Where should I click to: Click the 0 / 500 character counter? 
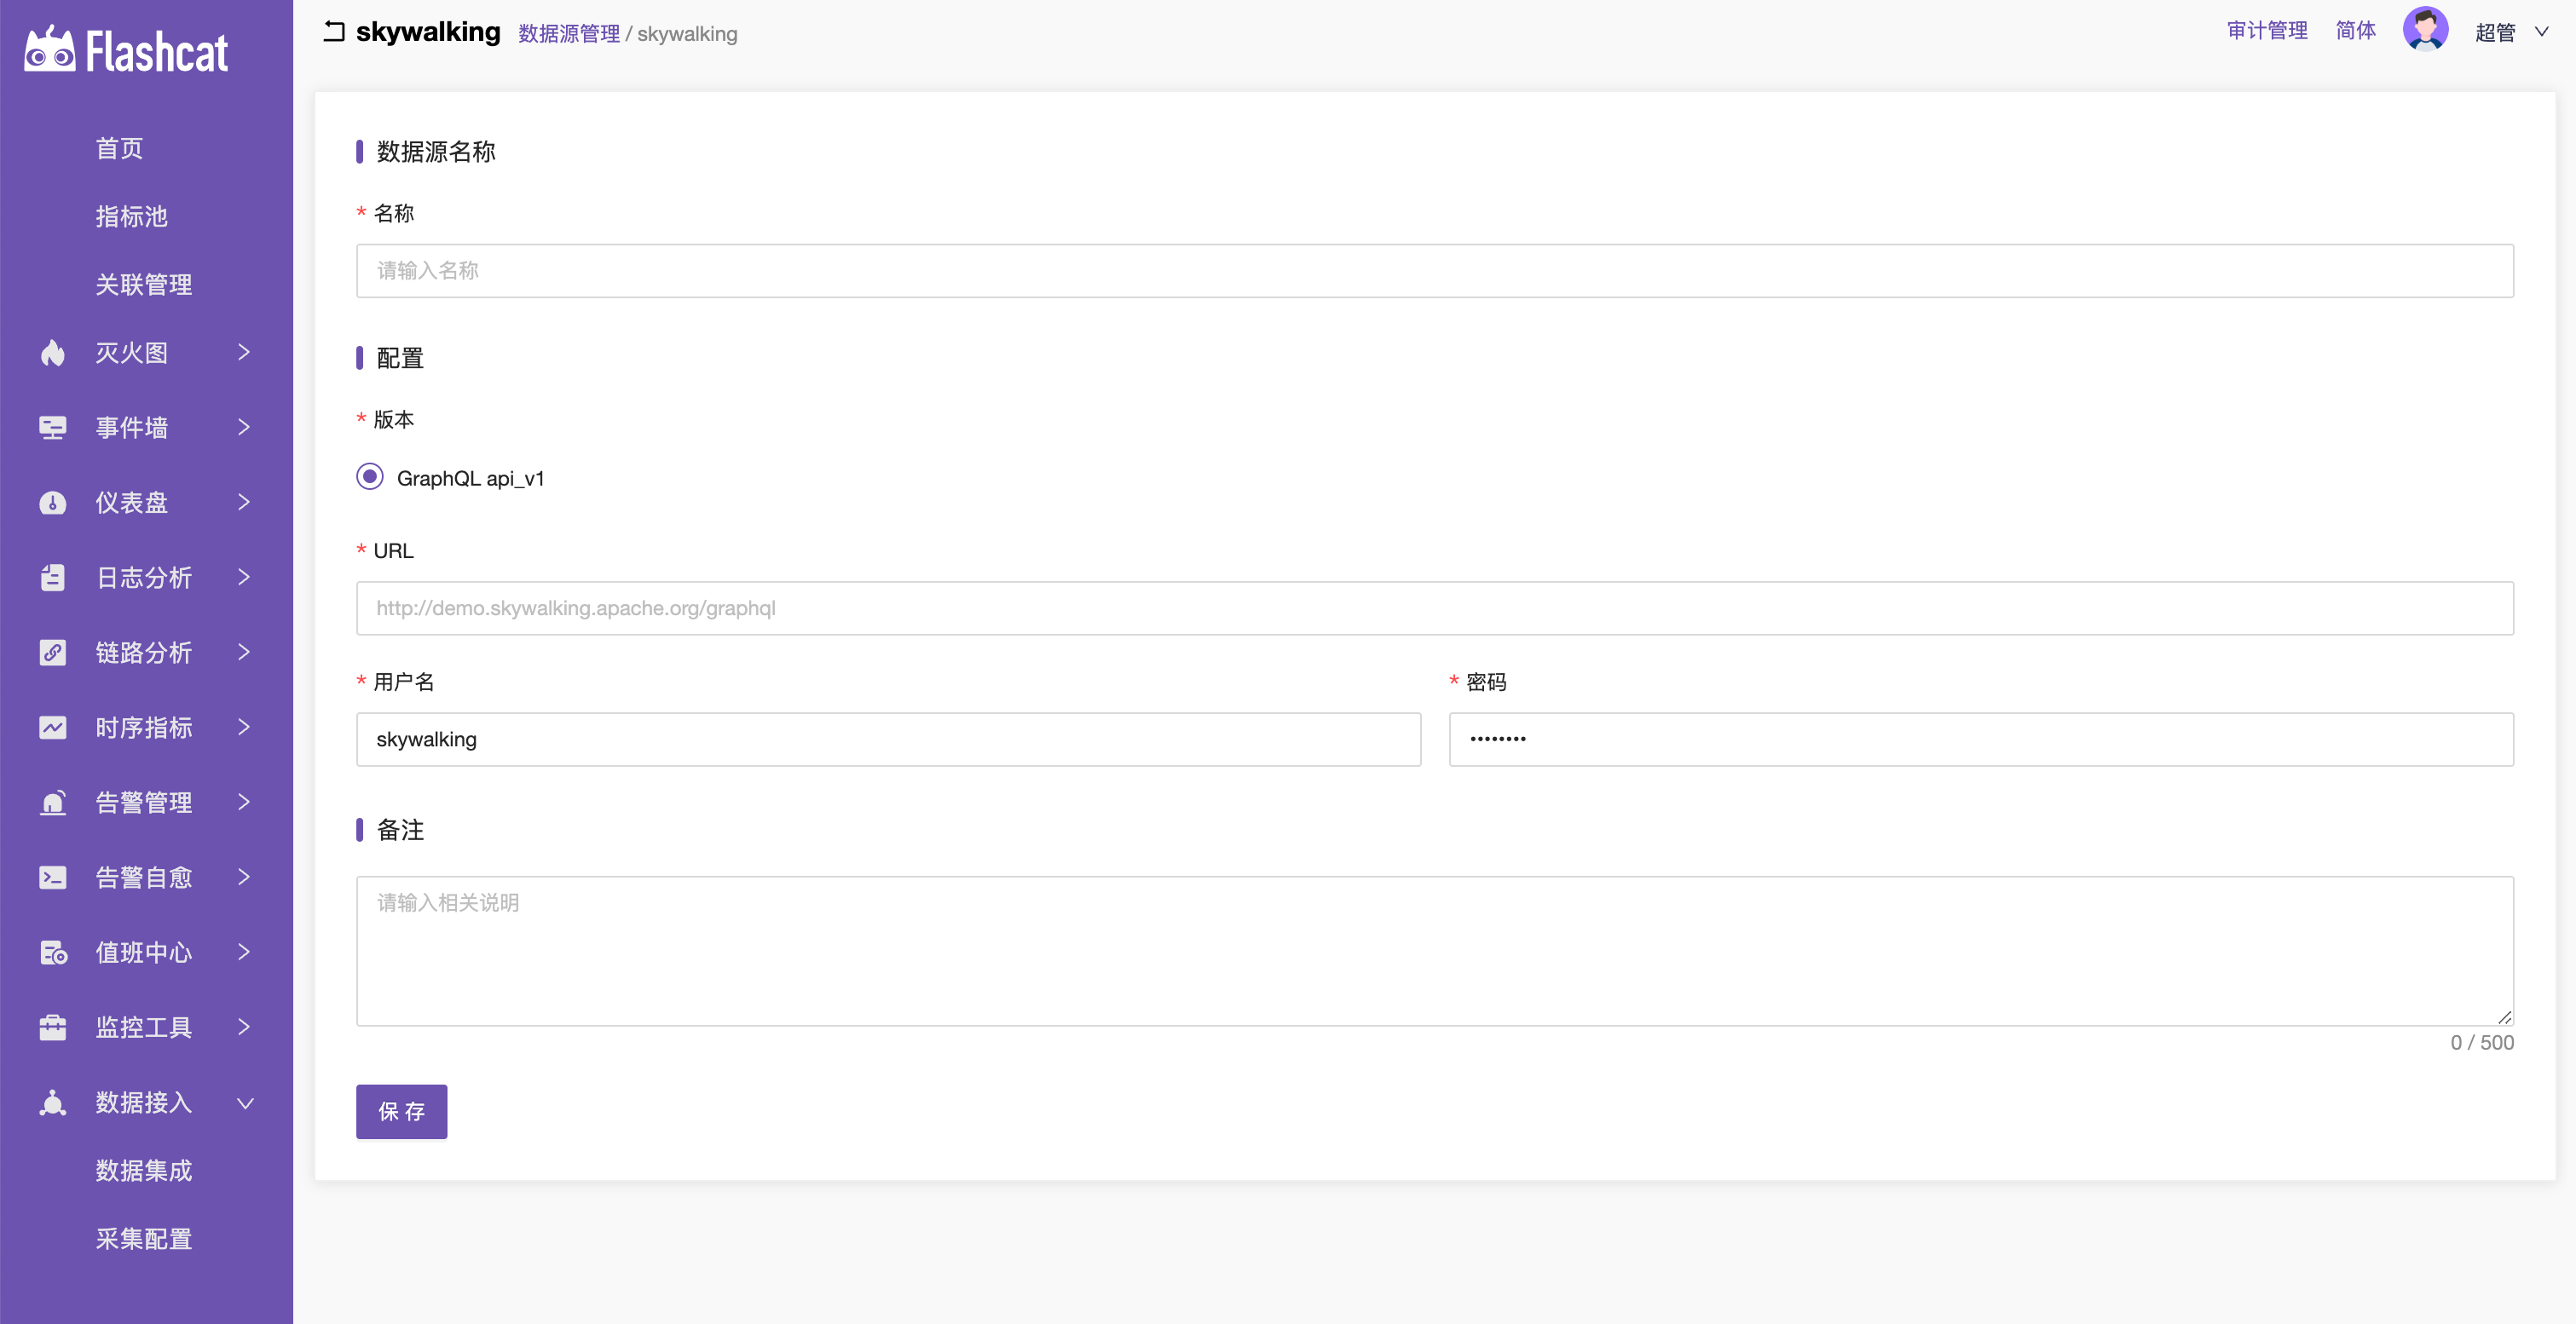[x=2481, y=1042]
